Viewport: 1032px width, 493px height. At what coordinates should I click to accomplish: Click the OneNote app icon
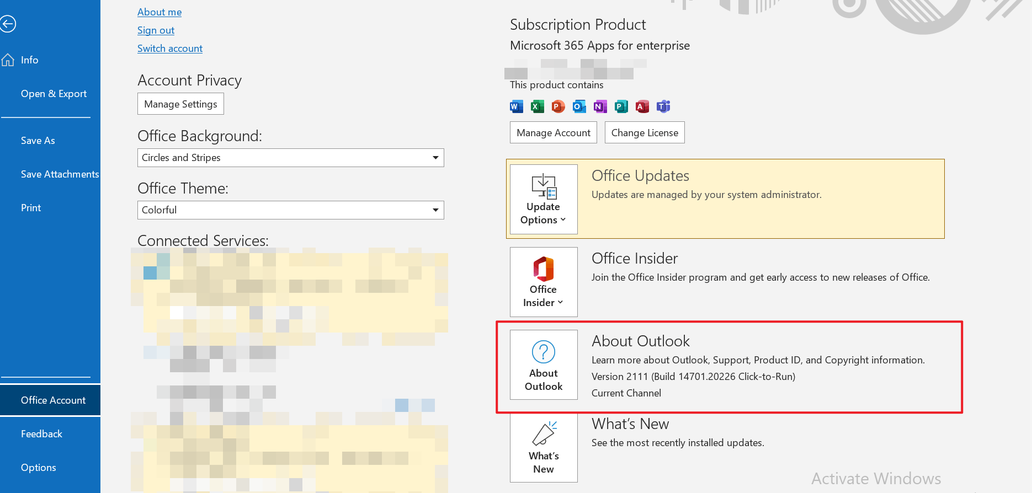[x=600, y=106]
